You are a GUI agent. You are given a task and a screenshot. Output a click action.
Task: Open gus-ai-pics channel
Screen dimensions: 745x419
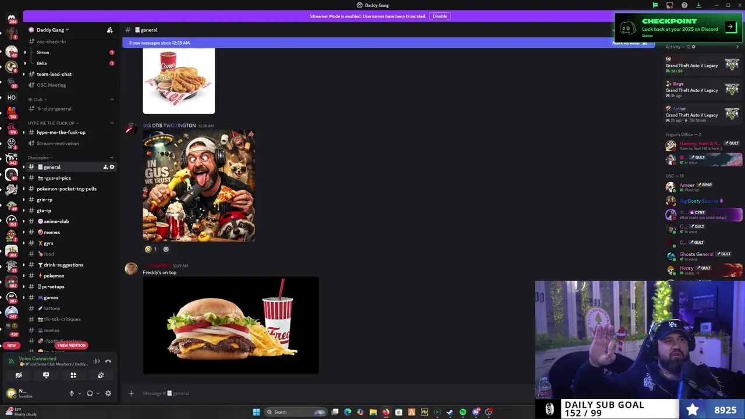coord(70,178)
